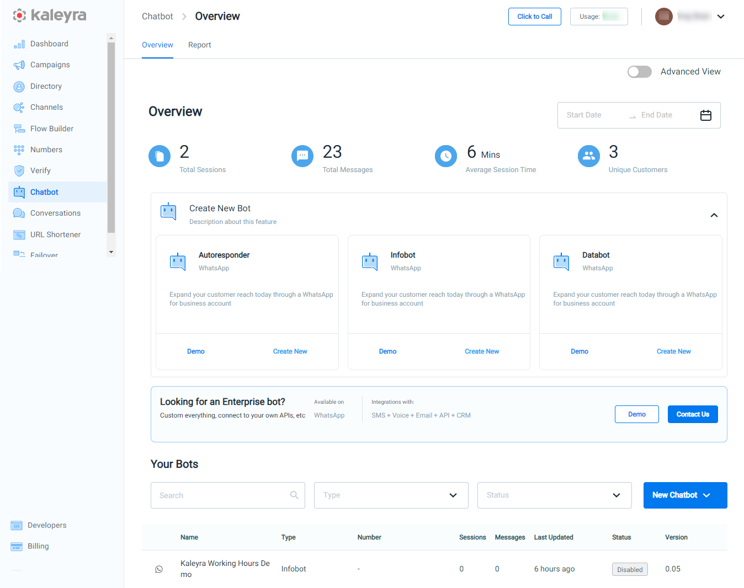Viewport: 744px width, 588px height.
Task: Click the Numbers keypad icon
Action: tap(19, 150)
